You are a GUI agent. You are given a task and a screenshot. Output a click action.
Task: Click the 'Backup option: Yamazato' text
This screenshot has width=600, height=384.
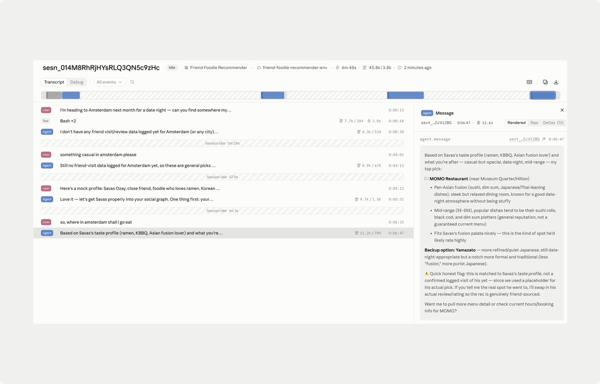click(450, 250)
